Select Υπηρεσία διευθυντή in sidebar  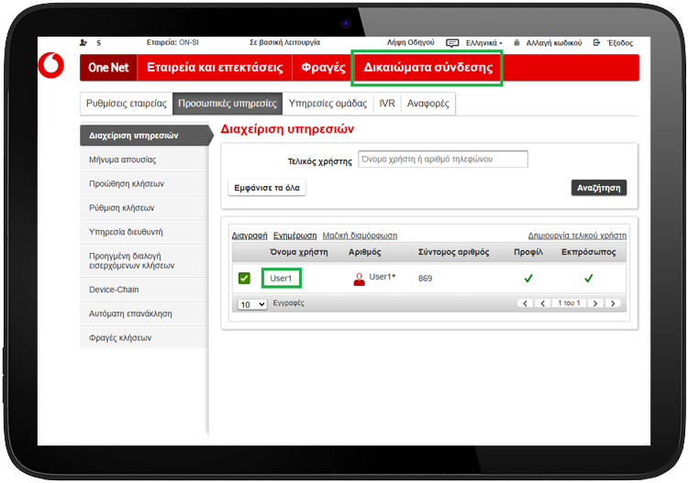pos(144,232)
